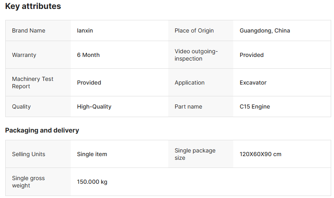Click the Application label cell
This screenshot has height=198, width=334.
coord(189,83)
